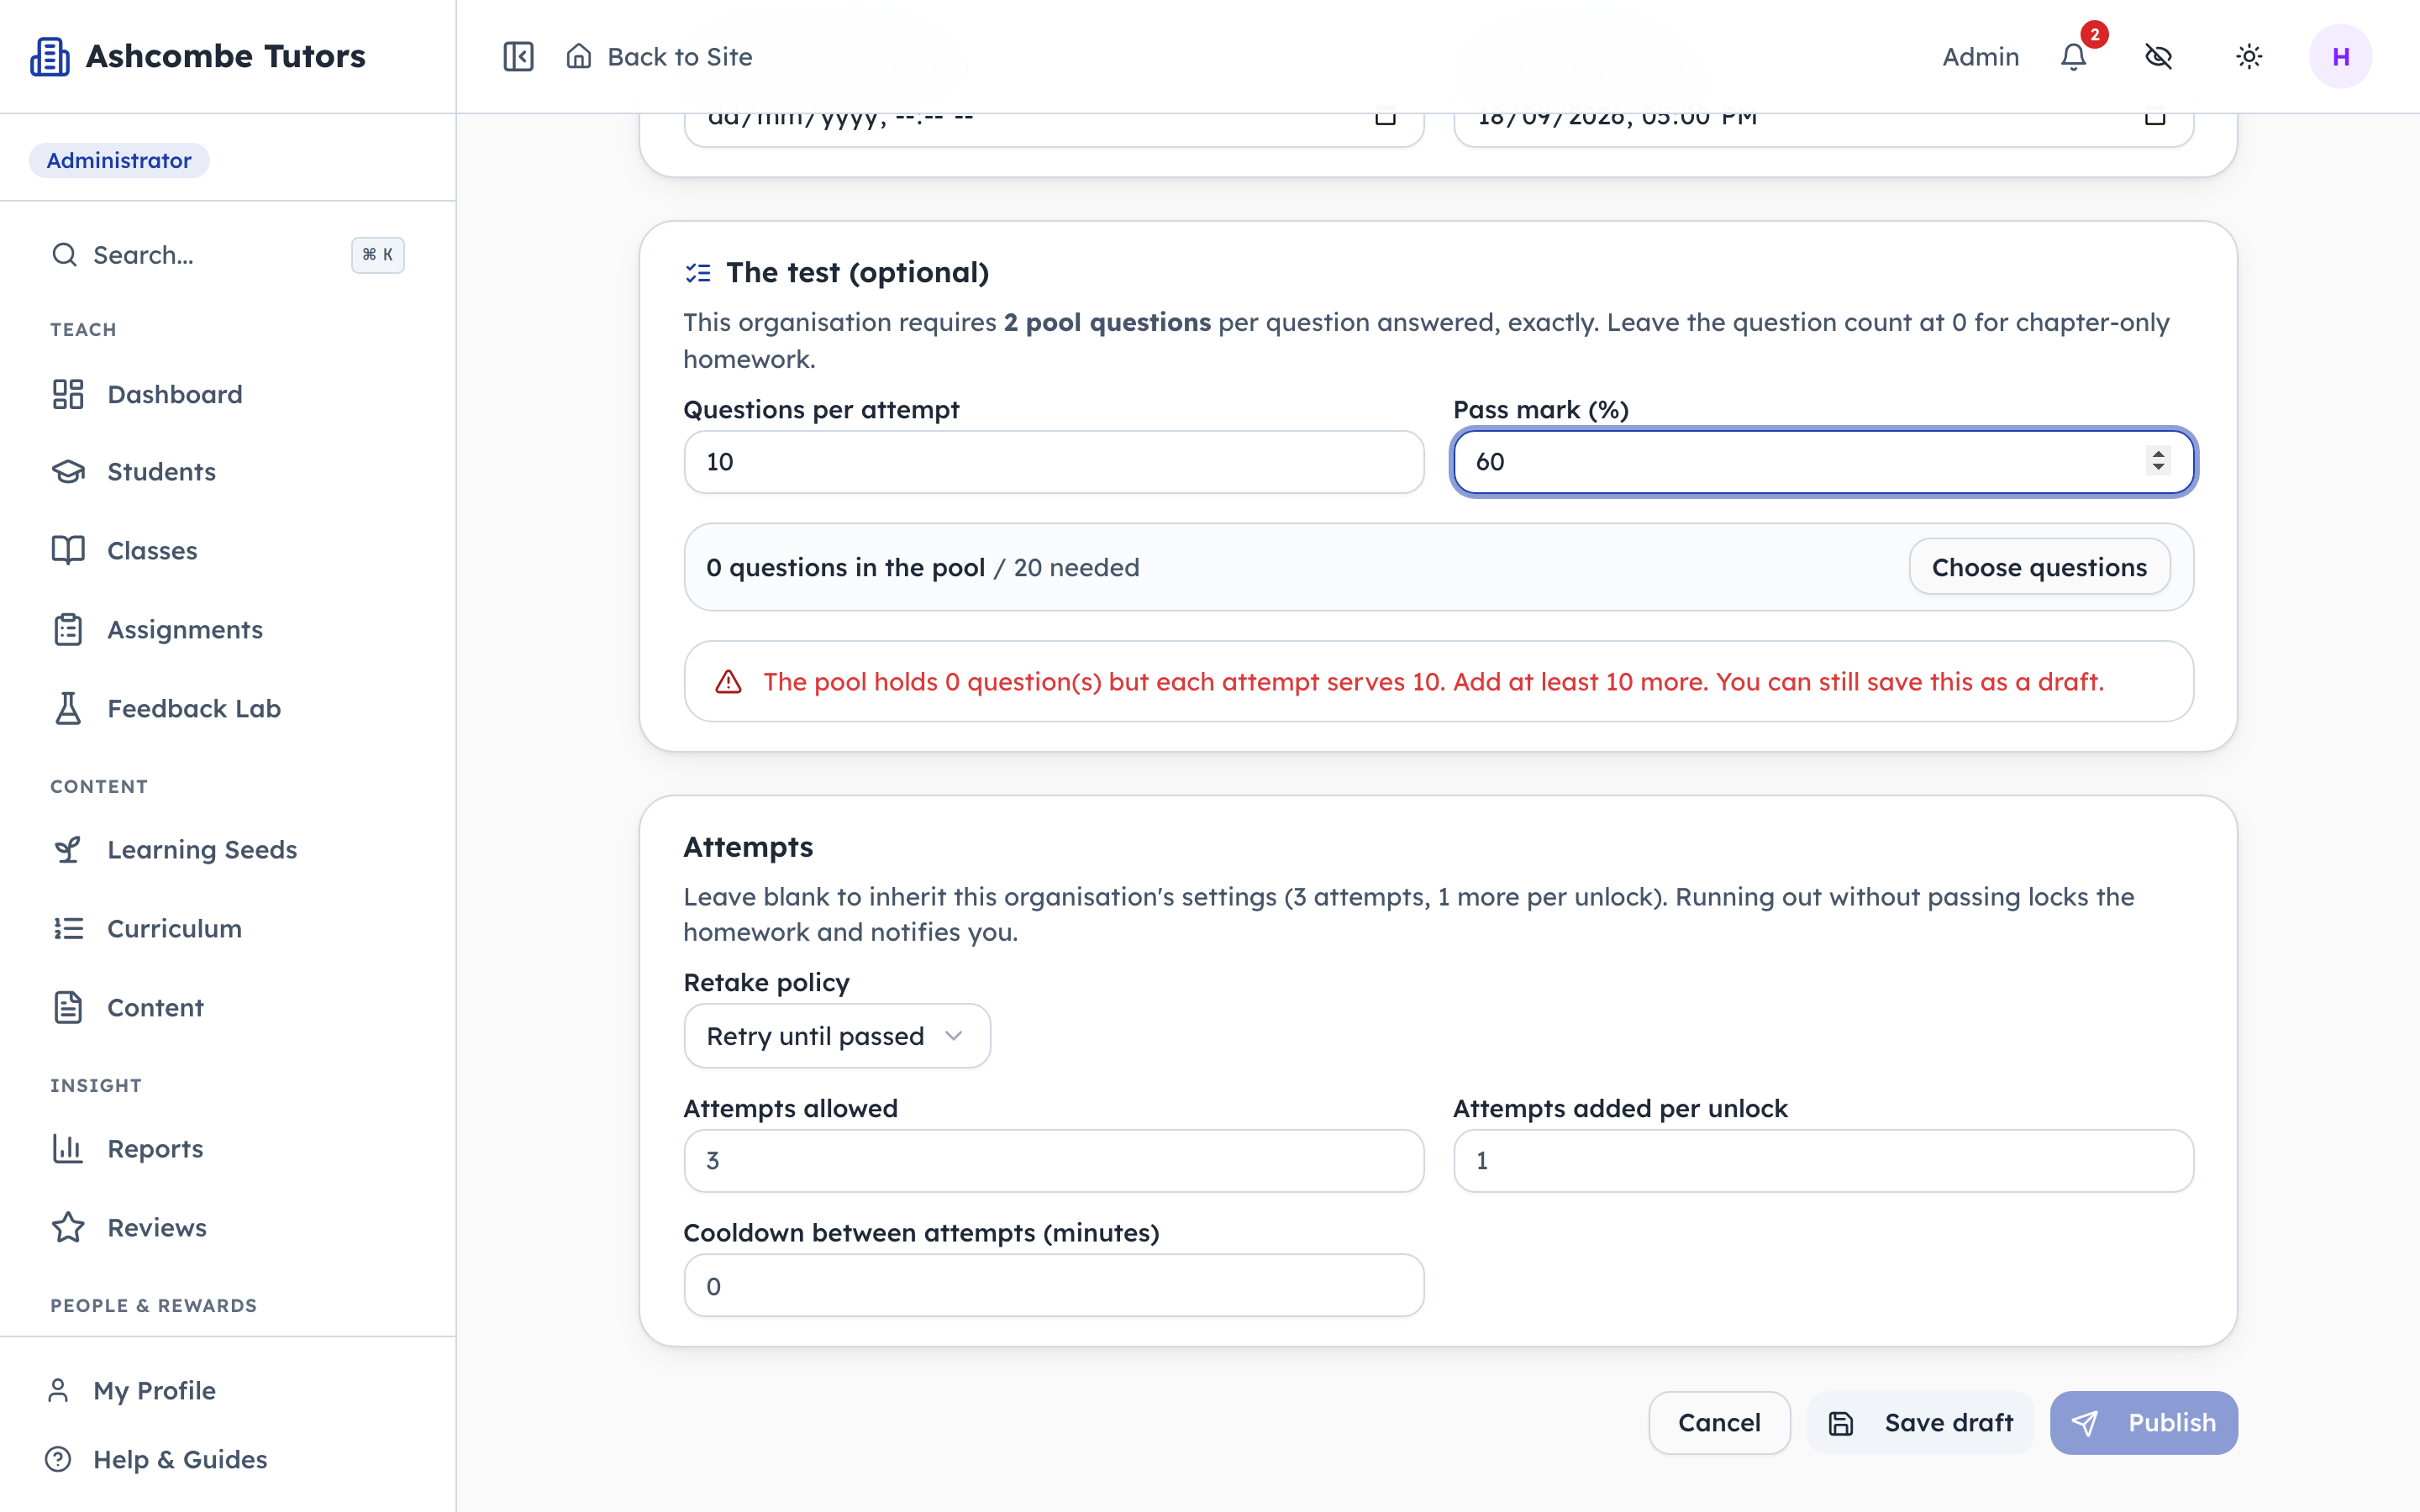Click the Classes book icon
The image size is (2420, 1512).
pyautogui.click(x=68, y=551)
